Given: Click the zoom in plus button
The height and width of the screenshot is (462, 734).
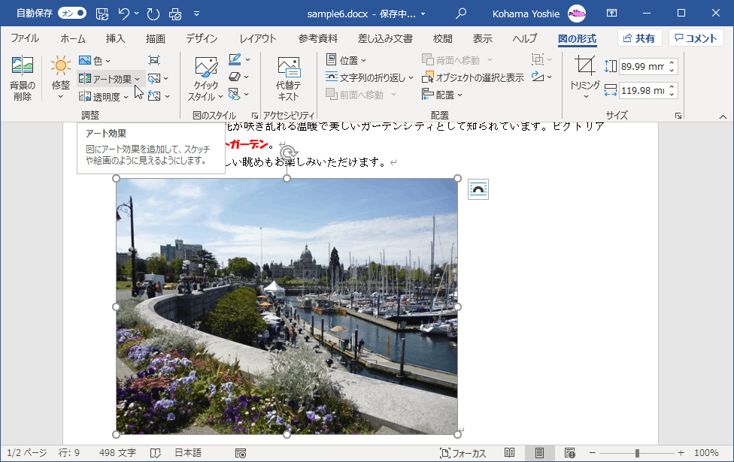Looking at the screenshot, I should [x=681, y=453].
